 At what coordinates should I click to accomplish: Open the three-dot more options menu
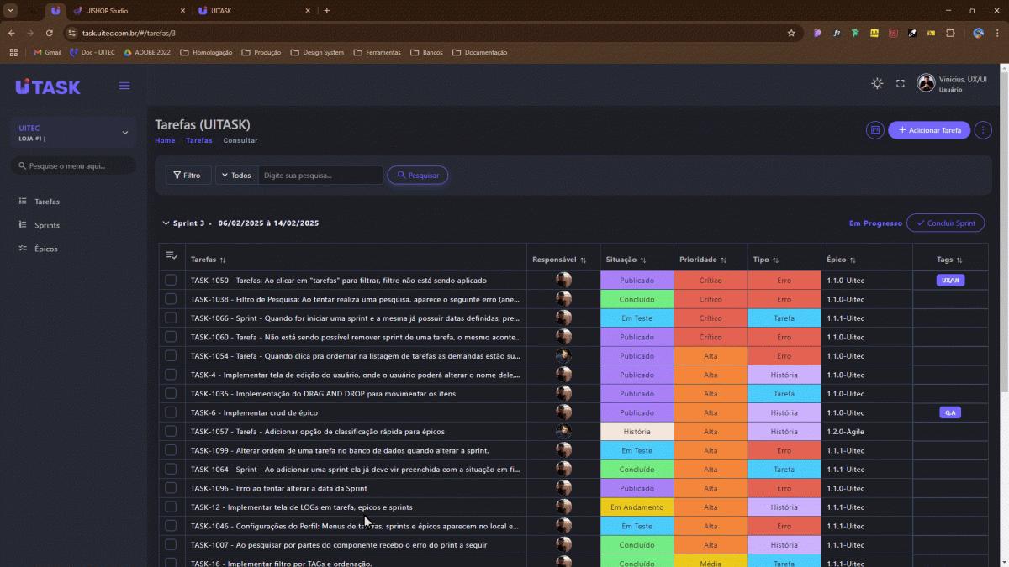[x=983, y=130]
